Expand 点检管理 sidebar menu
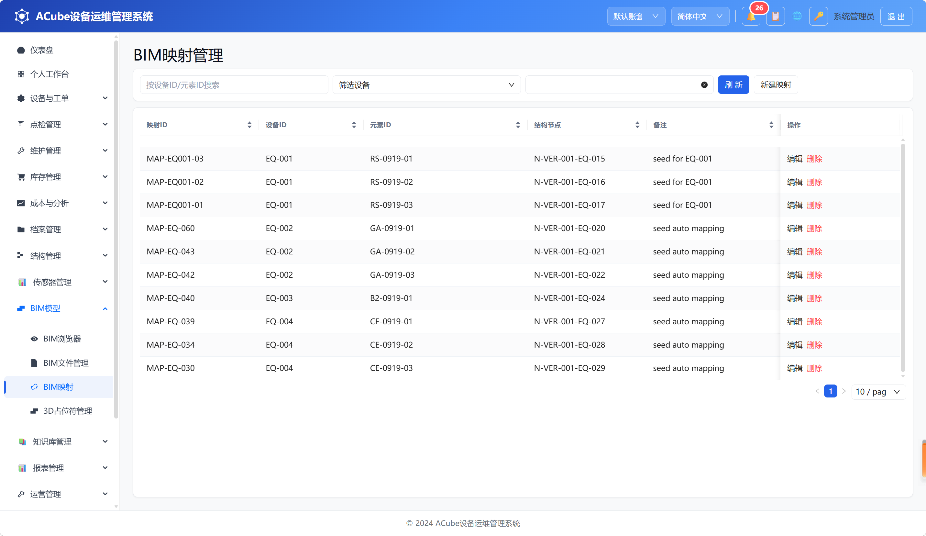Image resolution: width=926 pixels, height=536 pixels. pyautogui.click(x=59, y=124)
